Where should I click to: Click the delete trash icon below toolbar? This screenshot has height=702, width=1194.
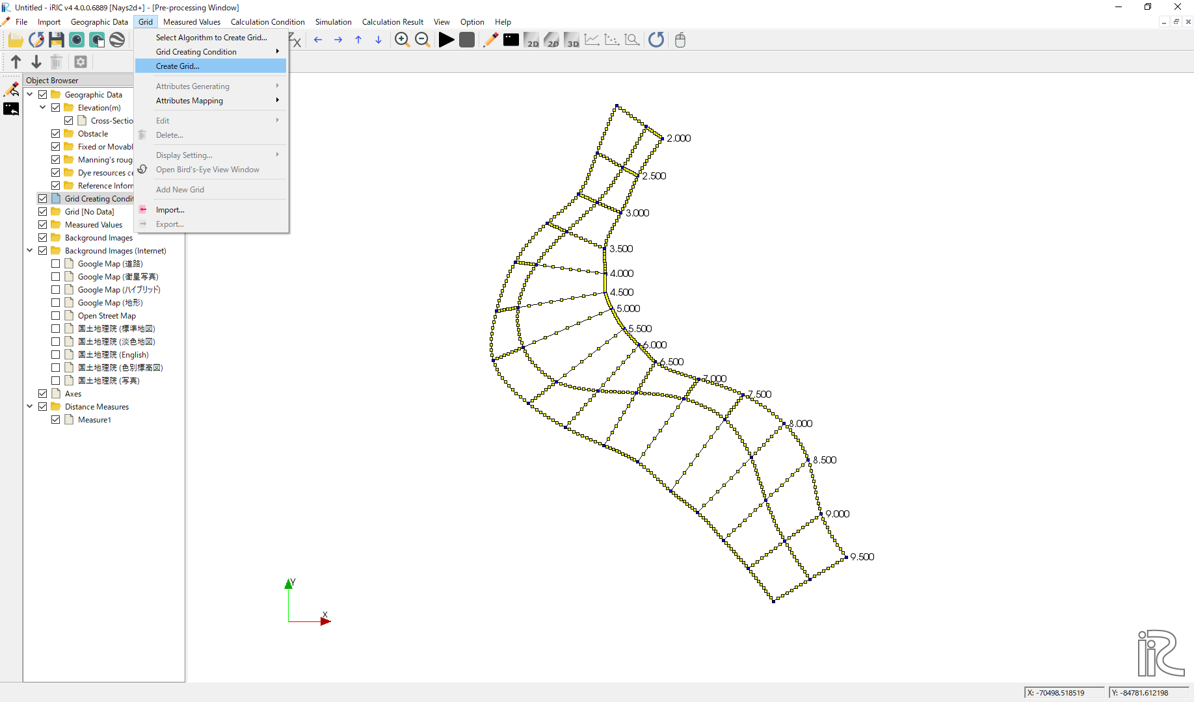pos(57,62)
